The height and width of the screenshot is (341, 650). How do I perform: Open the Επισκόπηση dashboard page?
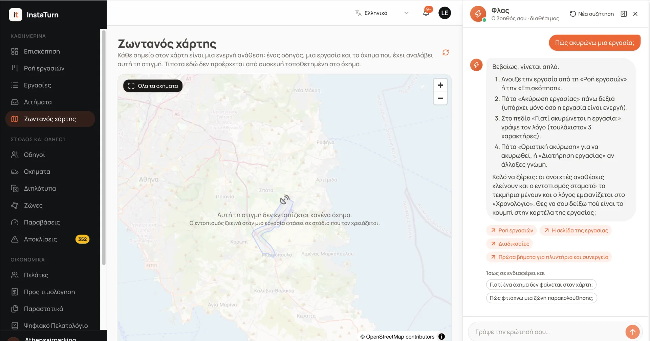pos(50,51)
